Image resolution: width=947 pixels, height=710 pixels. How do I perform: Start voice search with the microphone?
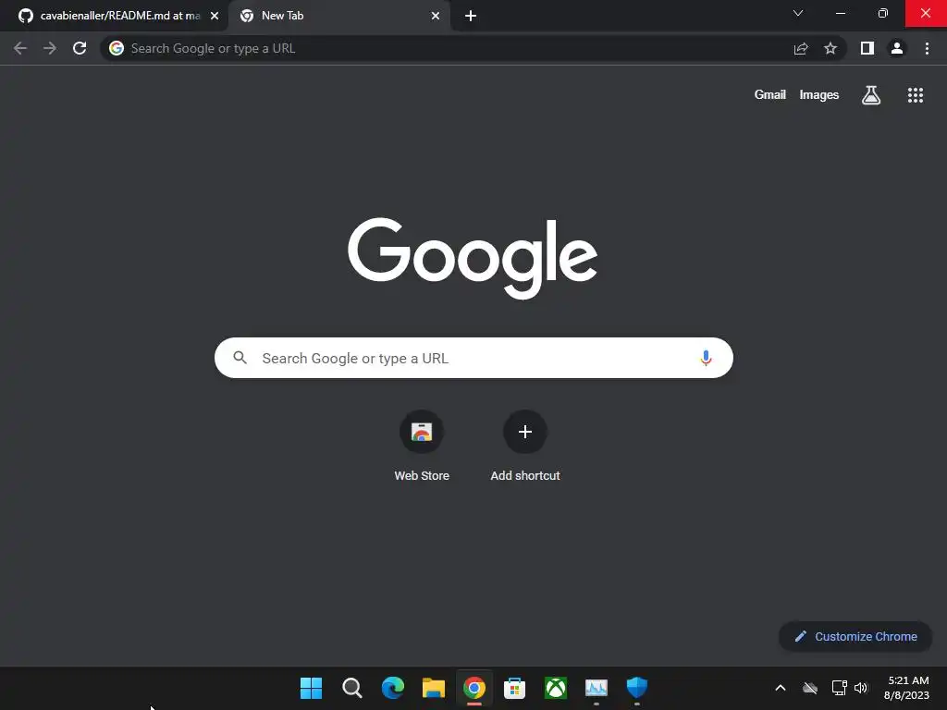coord(706,358)
